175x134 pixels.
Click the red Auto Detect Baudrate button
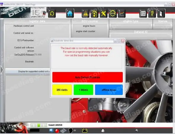click(87, 77)
